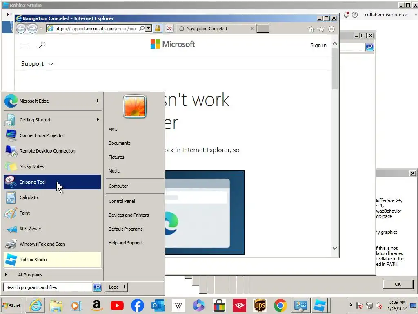Click the Start menu search magnifier button
This screenshot has height=314, width=418.
click(x=97, y=287)
